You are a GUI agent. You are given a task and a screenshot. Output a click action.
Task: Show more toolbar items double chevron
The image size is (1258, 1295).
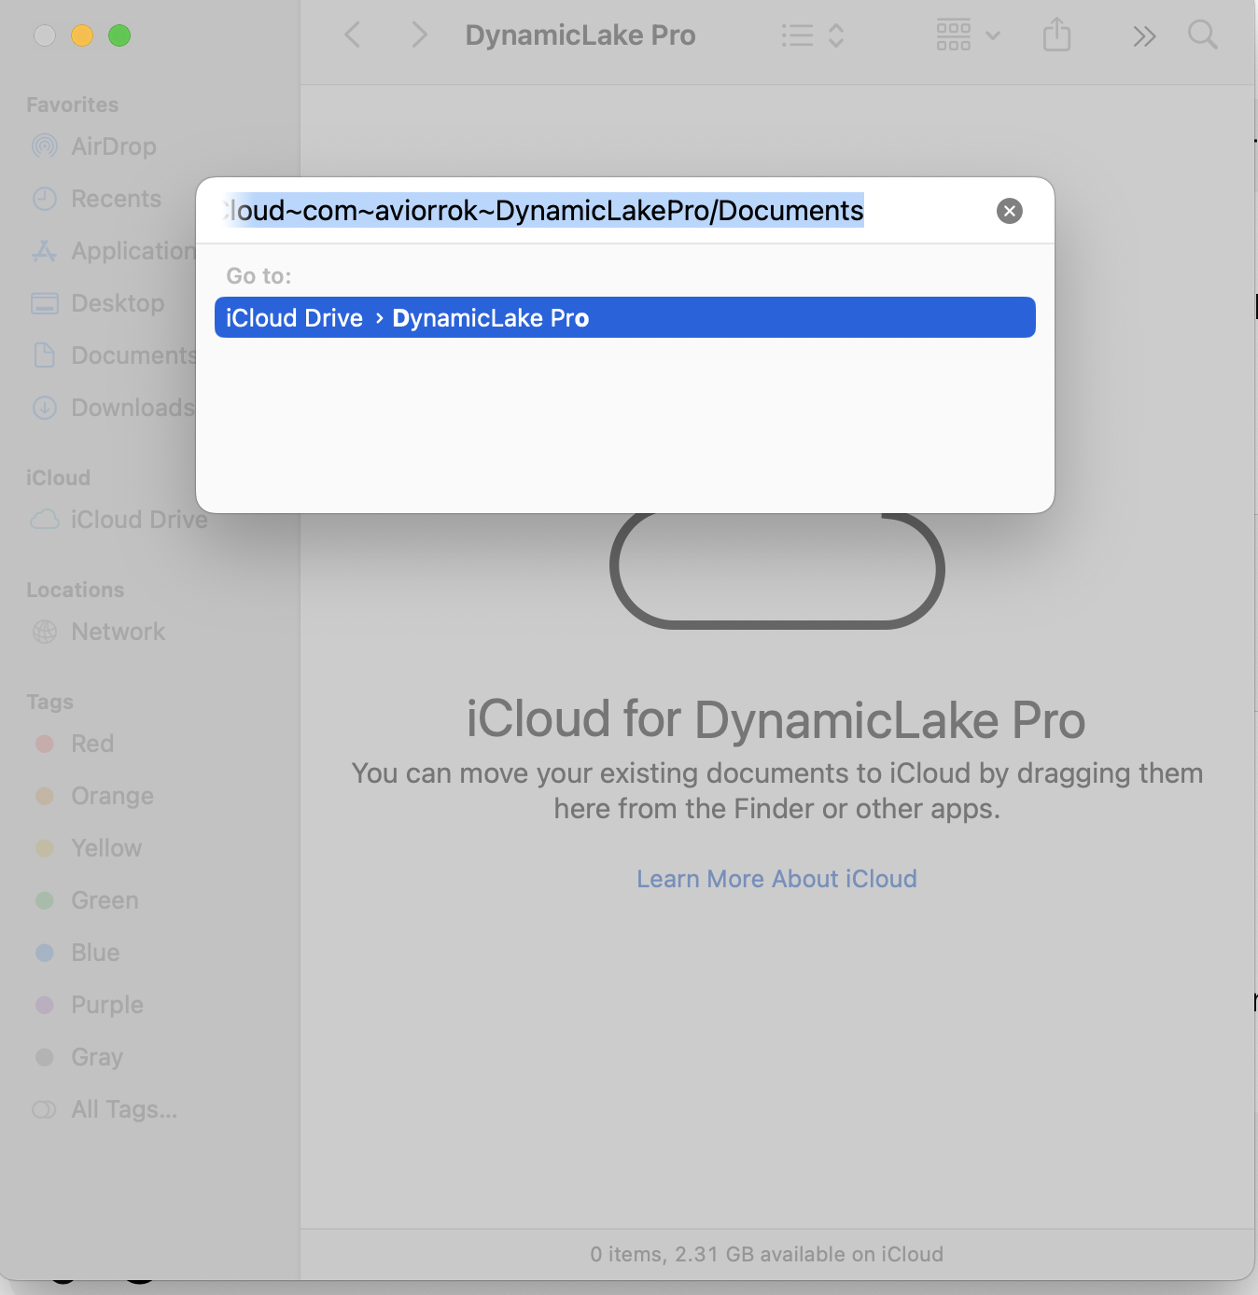pyautogui.click(x=1144, y=36)
